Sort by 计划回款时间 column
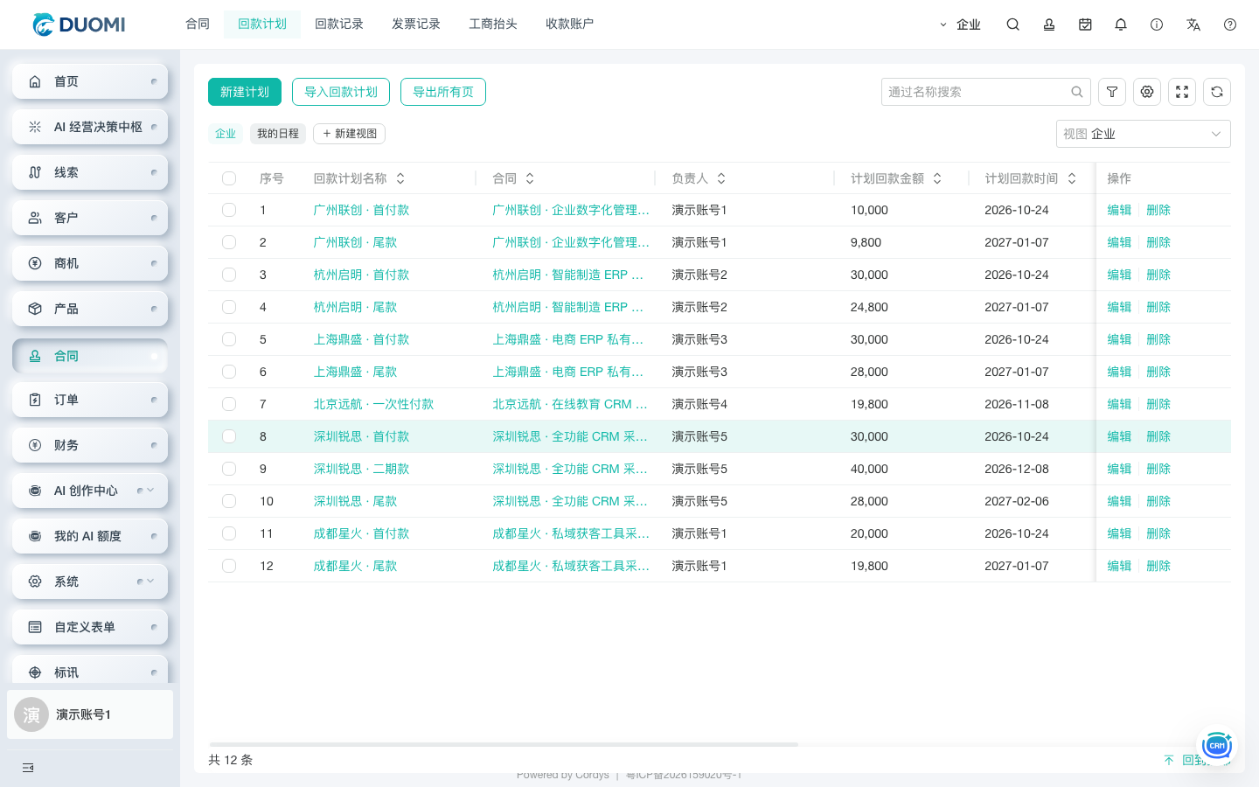 (1072, 178)
